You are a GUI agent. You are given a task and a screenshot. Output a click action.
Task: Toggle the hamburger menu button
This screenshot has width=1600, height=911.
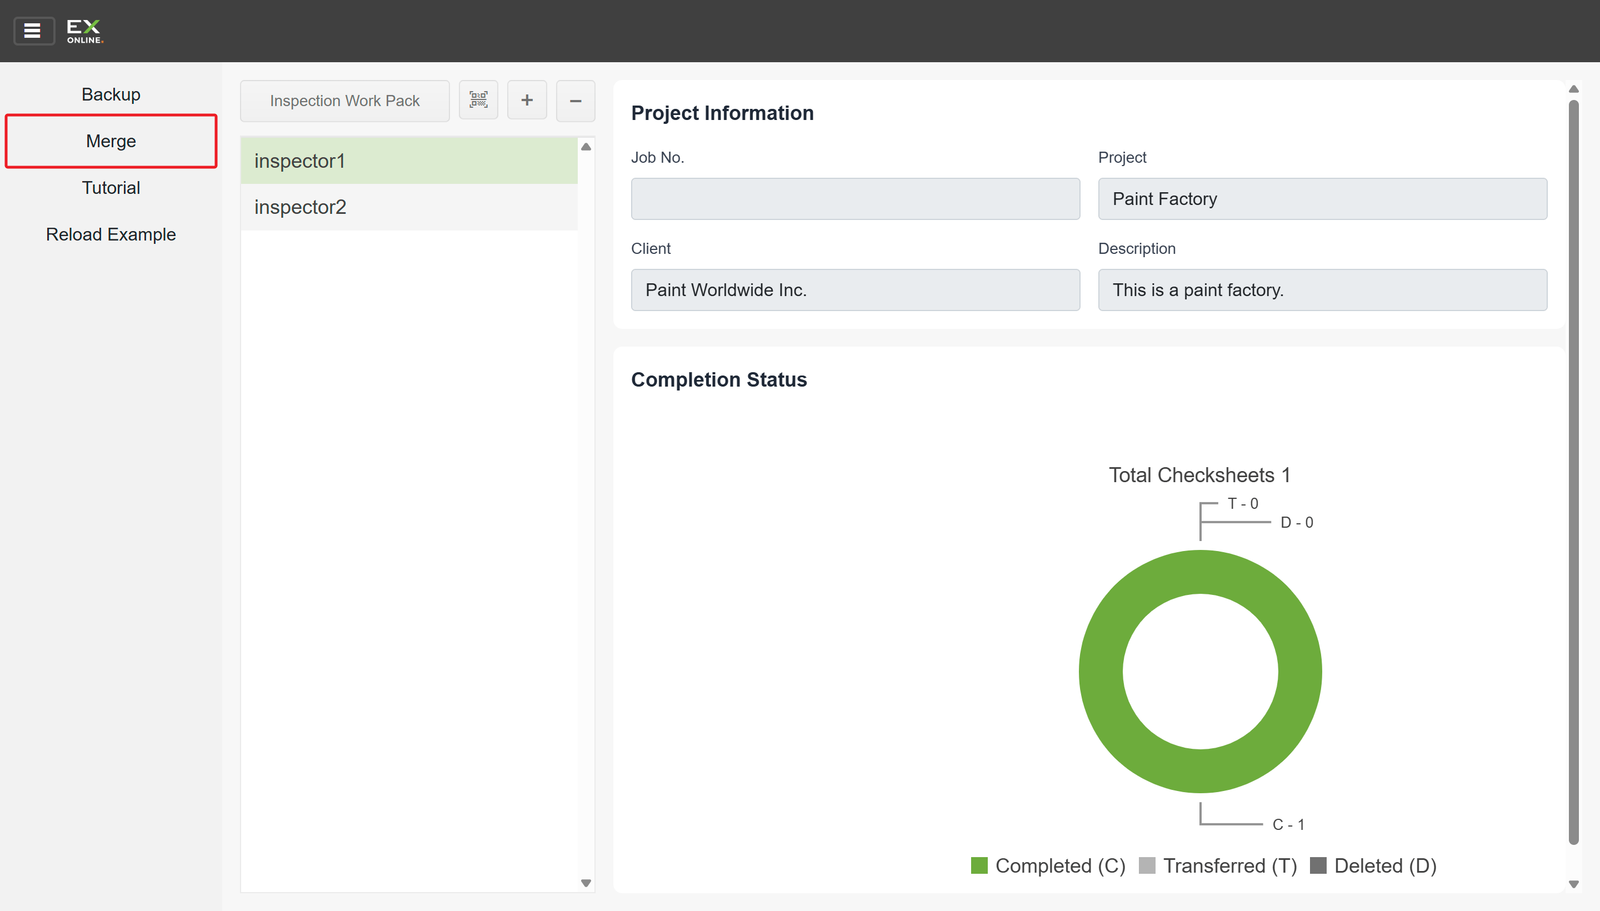coord(34,31)
